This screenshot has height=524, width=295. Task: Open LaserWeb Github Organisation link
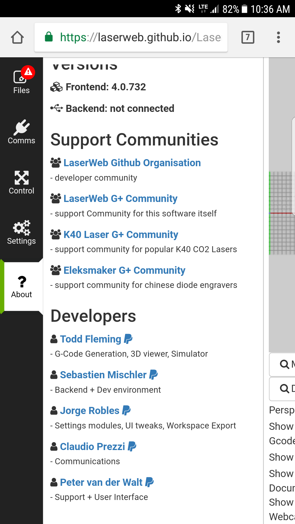tap(132, 163)
